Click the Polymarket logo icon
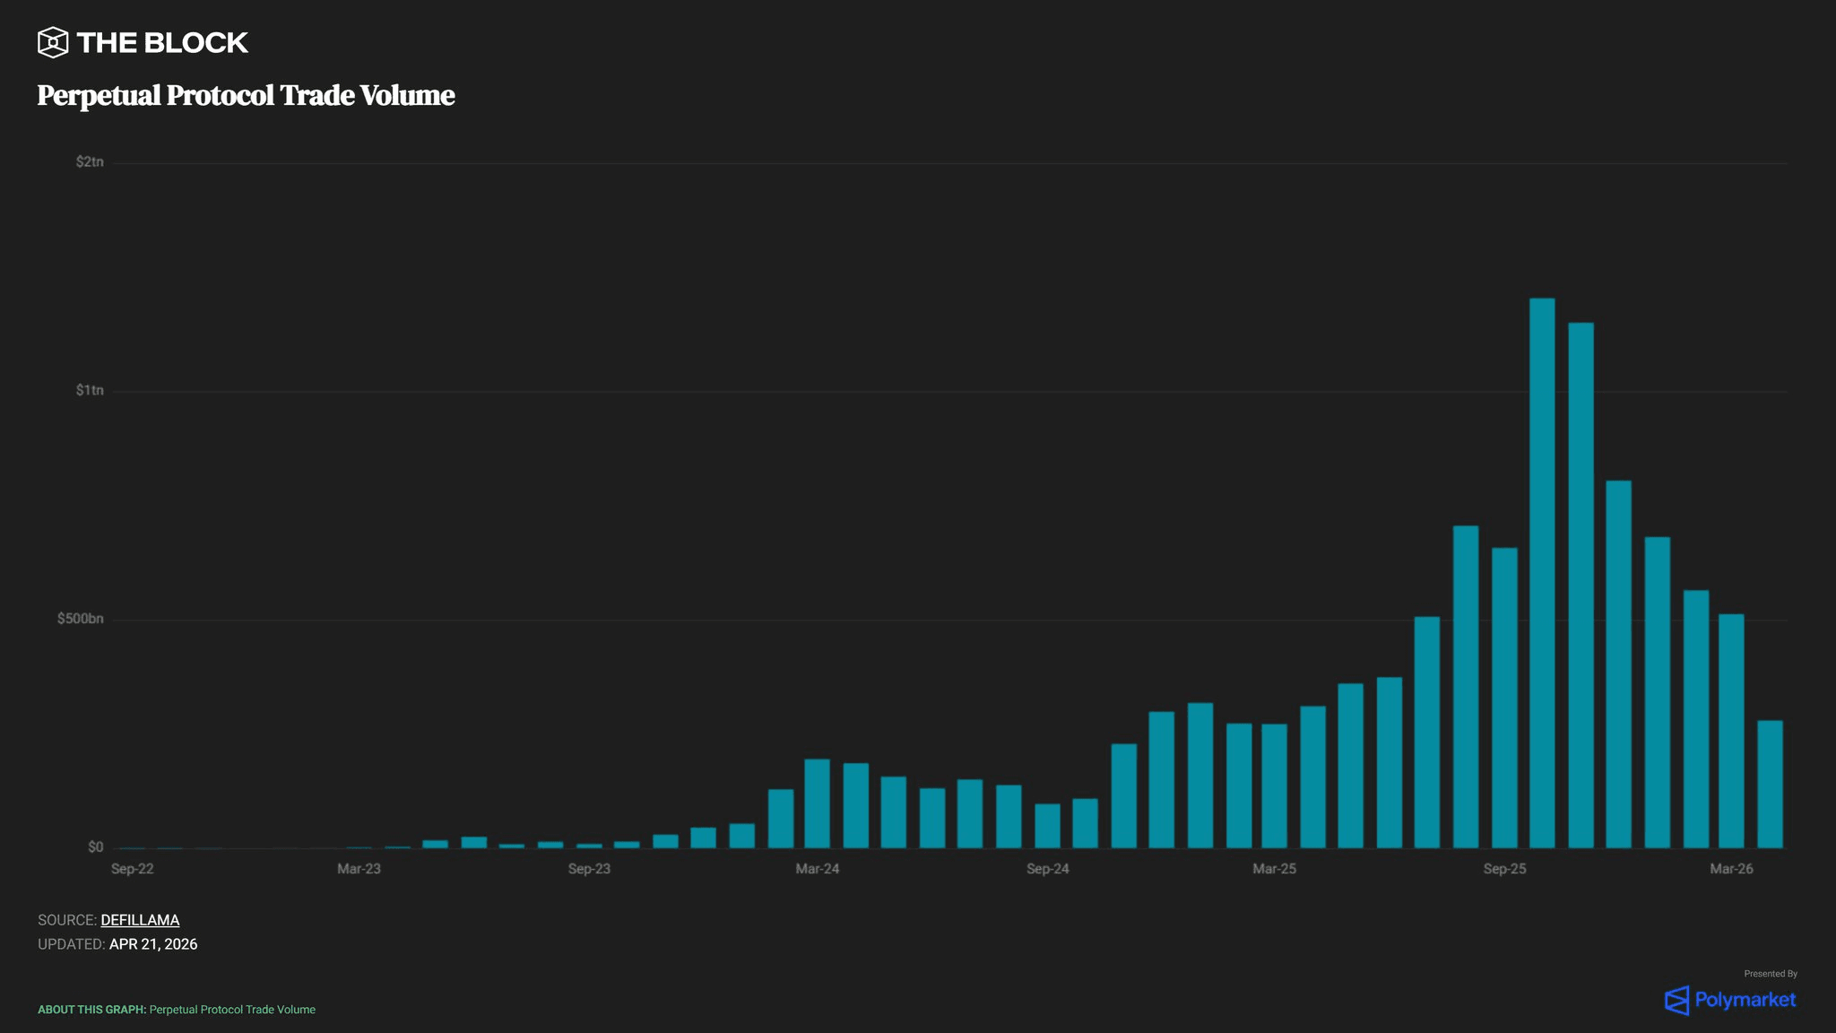This screenshot has height=1033, width=1836. click(x=1676, y=1000)
